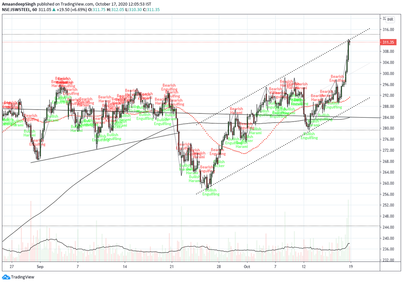Click the 284.00 price axis label
Image resolution: width=403 pixels, height=283 pixels.
(x=388, y=118)
